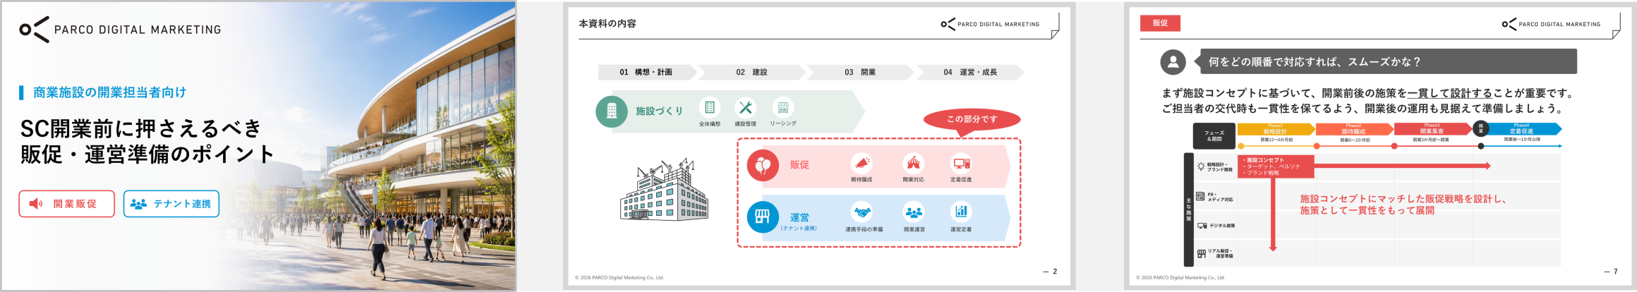
Task: Click the black 開業 circle marker
Action: [1480, 128]
